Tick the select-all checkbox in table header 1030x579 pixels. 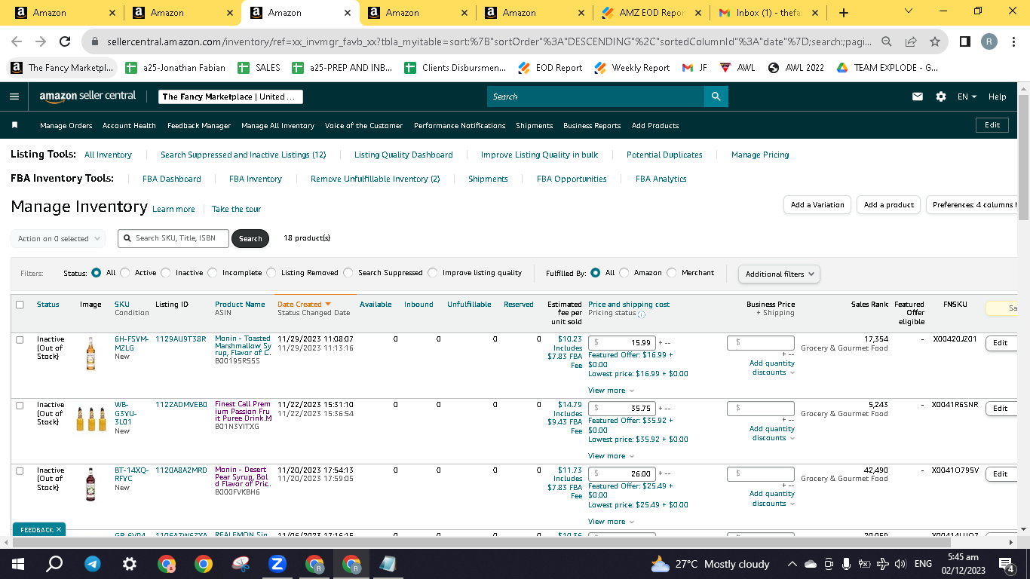pos(20,305)
